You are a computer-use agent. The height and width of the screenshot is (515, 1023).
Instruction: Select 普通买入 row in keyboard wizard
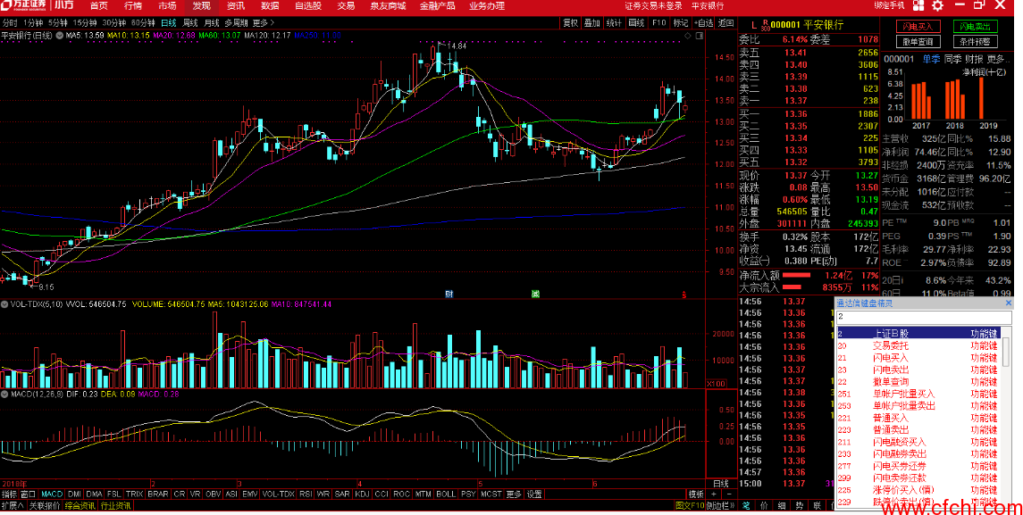pyautogui.click(x=918, y=418)
